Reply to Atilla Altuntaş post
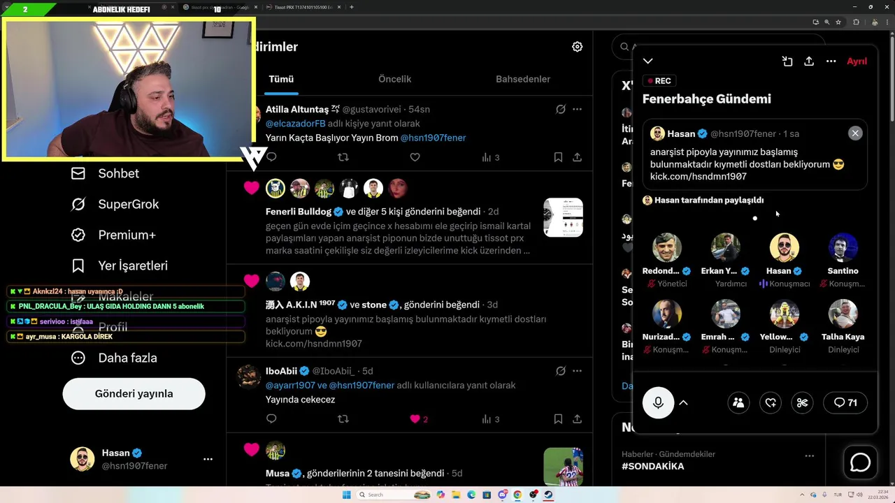The height and width of the screenshot is (503, 895). tap(271, 157)
